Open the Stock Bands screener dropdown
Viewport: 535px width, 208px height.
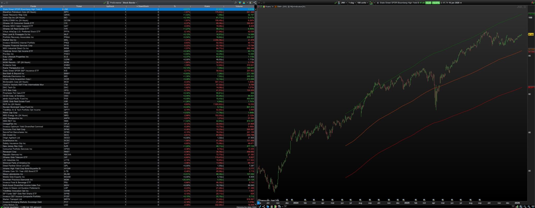click(x=130, y=3)
